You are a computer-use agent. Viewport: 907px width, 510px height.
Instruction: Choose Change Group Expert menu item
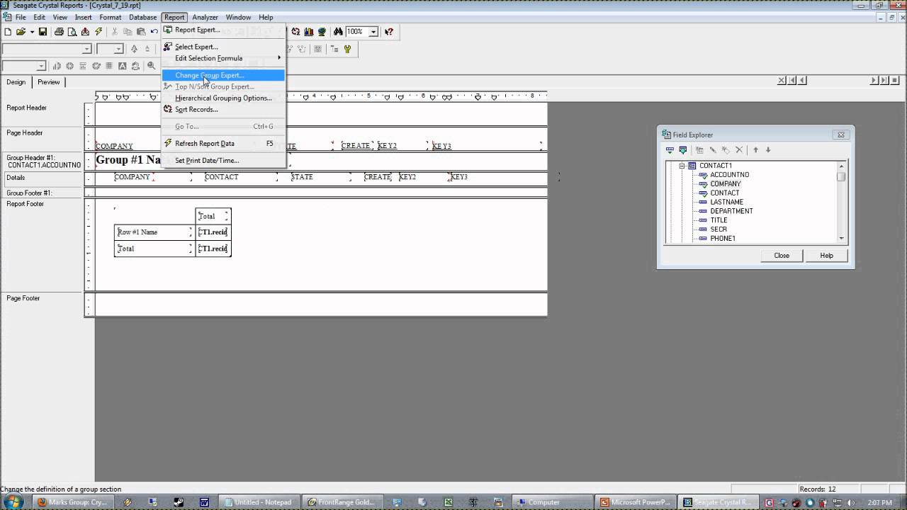point(223,75)
